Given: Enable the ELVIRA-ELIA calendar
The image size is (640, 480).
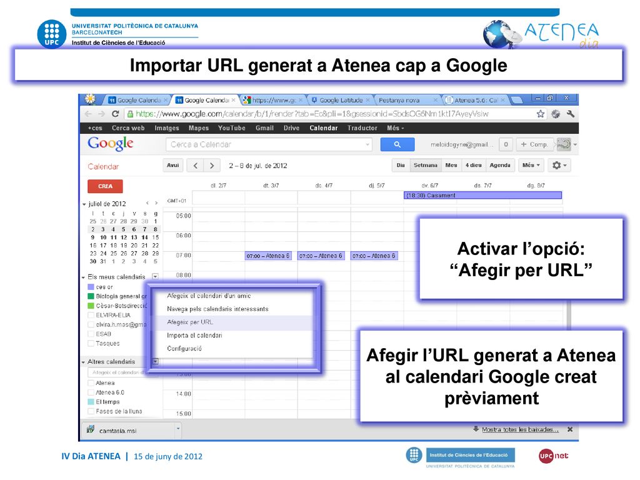Looking at the screenshot, I should point(91,315).
